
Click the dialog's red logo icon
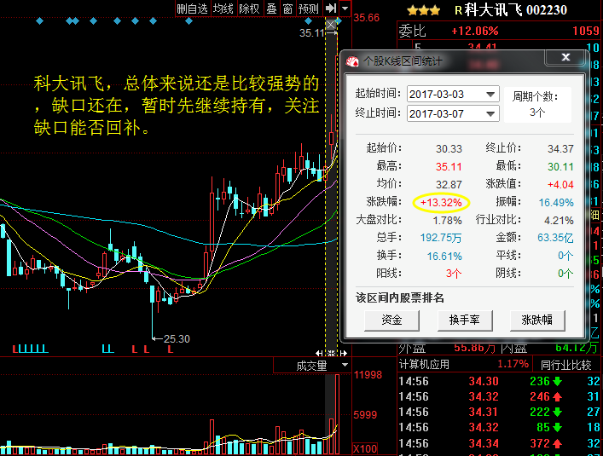pos(352,61)
